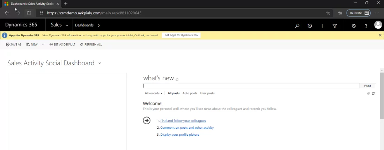
Task: Open the Sales Activity Social Dashboard selector
Action: 100,63
